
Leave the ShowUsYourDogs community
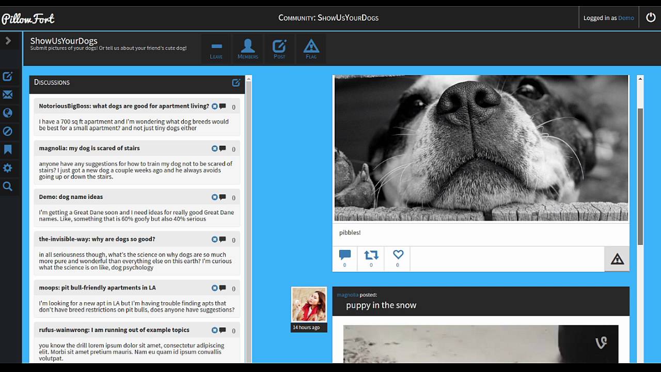(x=216, y=49)
